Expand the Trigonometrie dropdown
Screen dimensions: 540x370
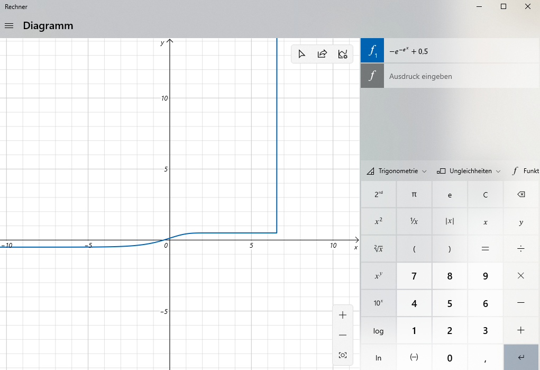[397, 171]
